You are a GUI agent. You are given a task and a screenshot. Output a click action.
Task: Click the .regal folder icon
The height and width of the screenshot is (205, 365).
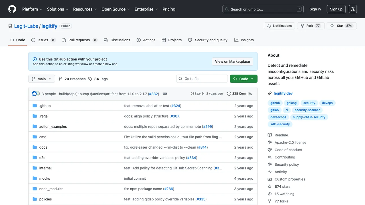point(35,116)
